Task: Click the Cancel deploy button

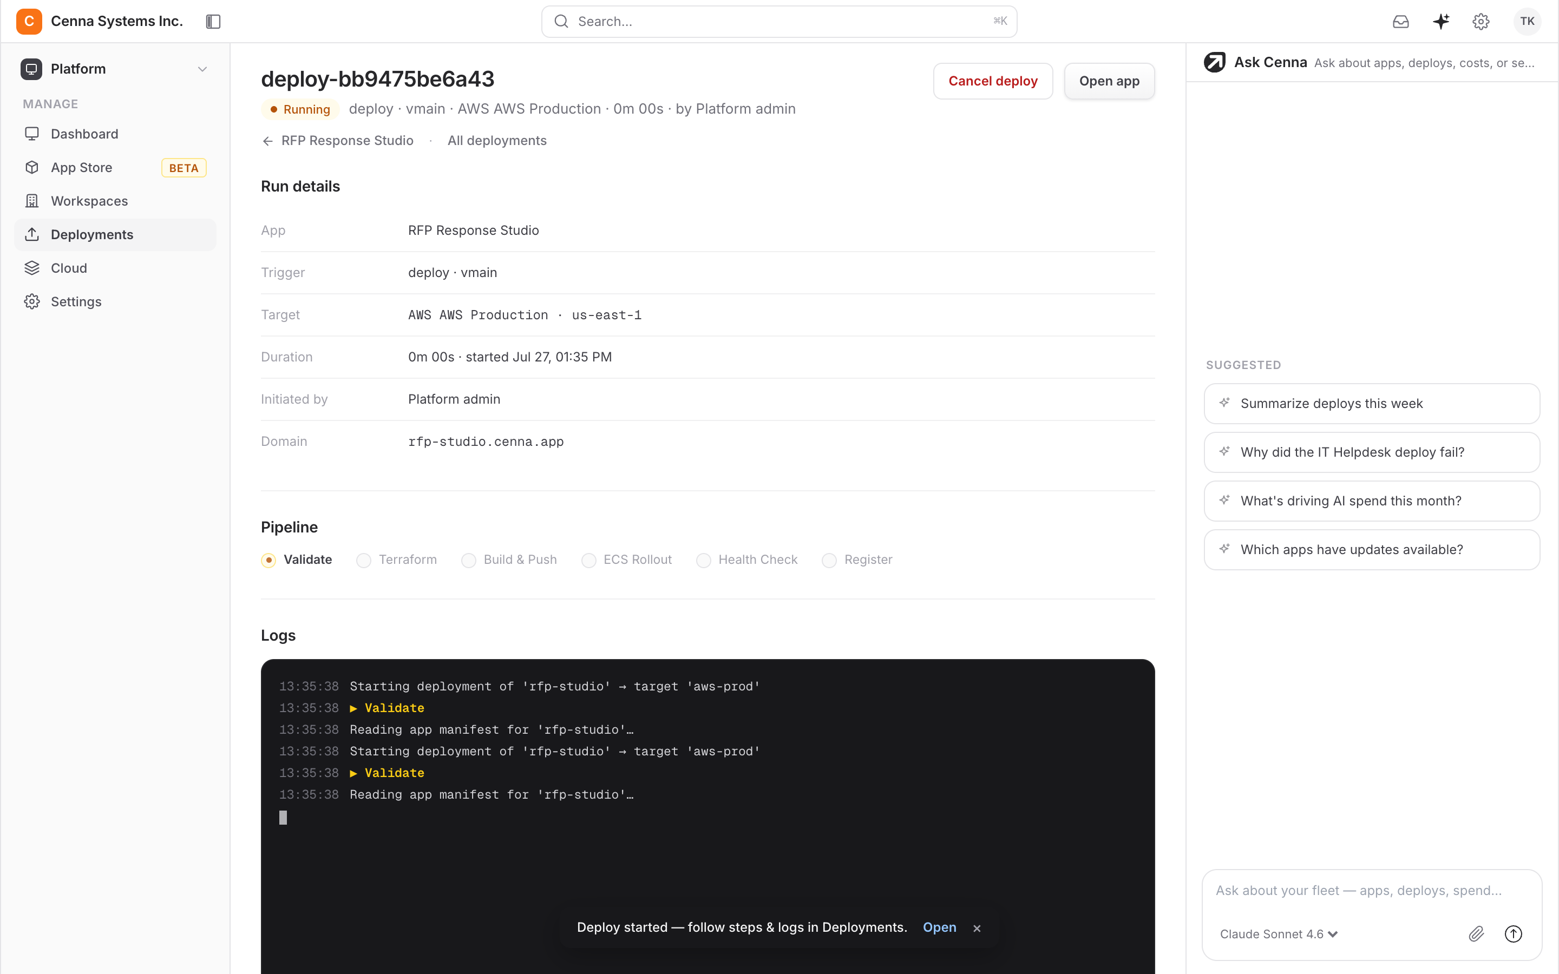Action: point(993,81)
